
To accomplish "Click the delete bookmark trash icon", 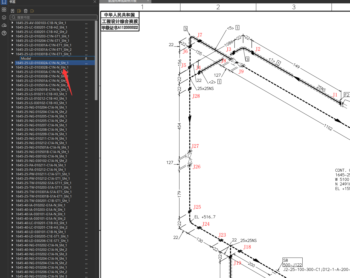I will tap(26, 11).
